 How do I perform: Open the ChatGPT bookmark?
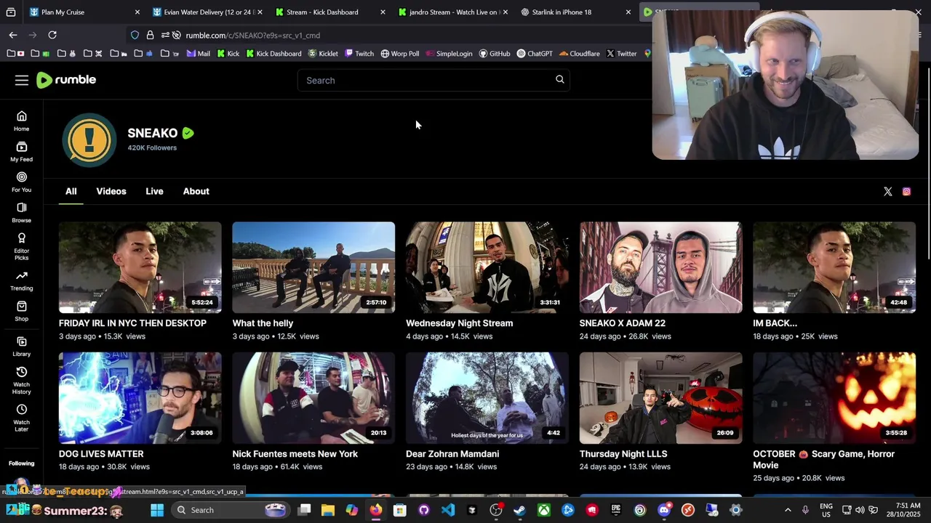click(535, 53)
